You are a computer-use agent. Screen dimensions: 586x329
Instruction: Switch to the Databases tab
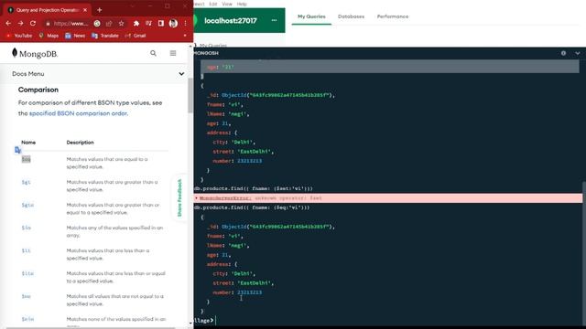click(x=351, y=16)
